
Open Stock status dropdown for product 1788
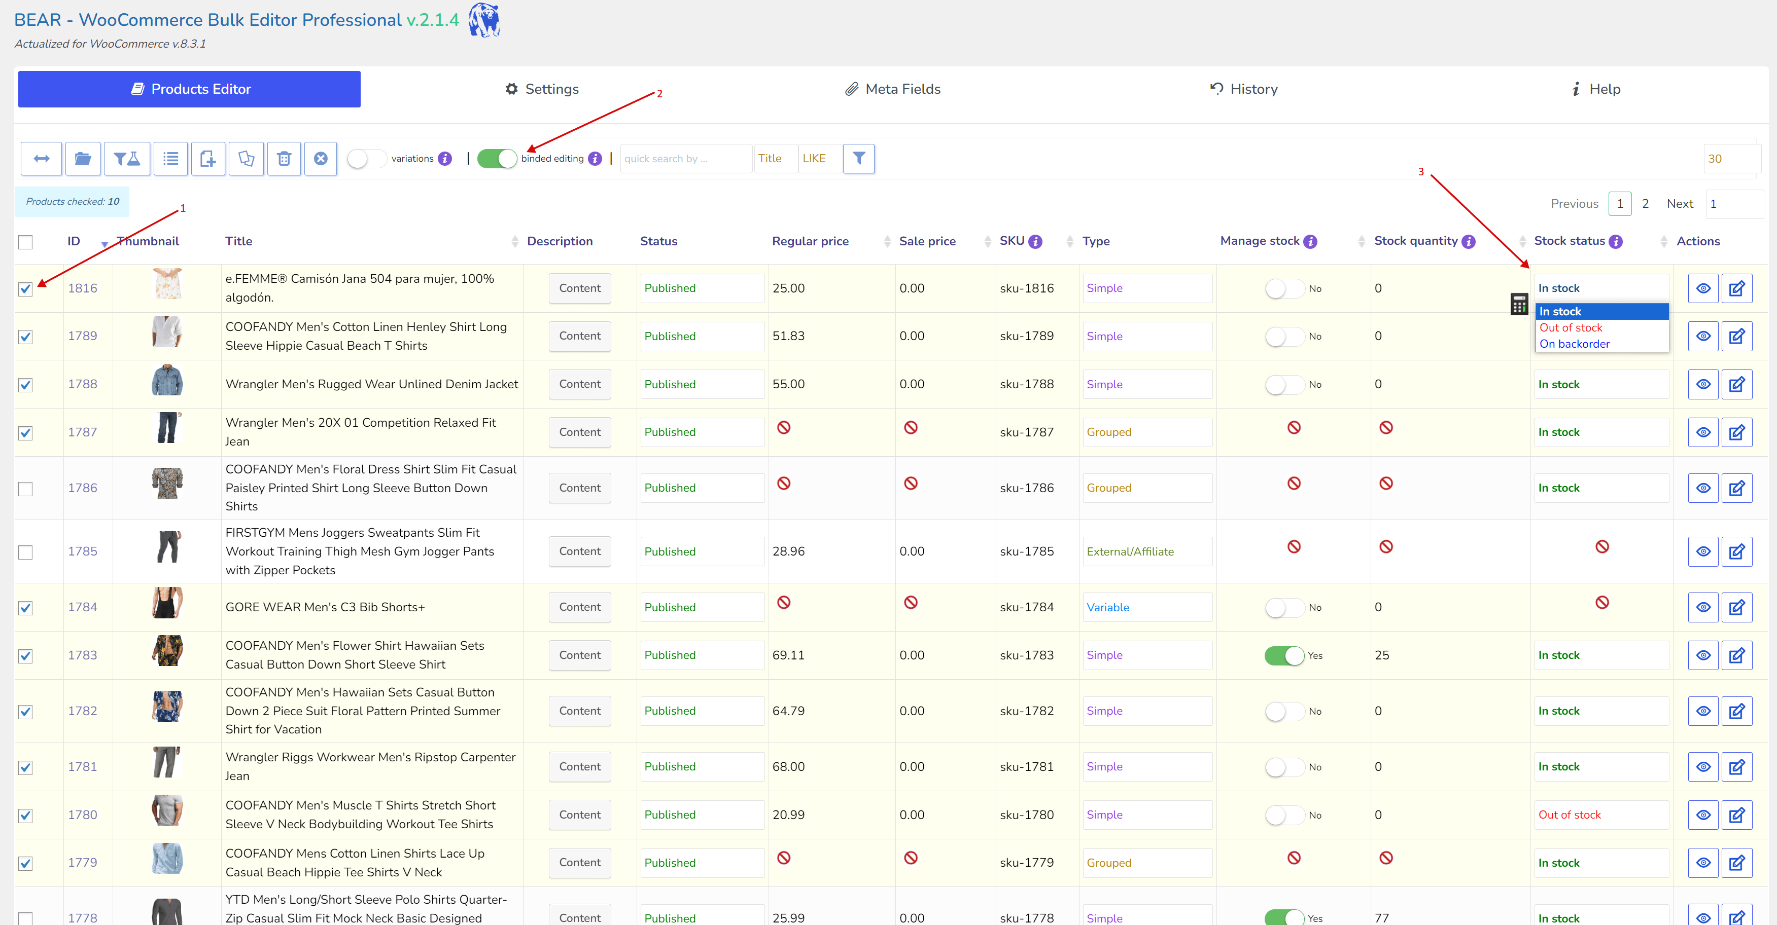pyautogui.click(x=1601, y=385)
